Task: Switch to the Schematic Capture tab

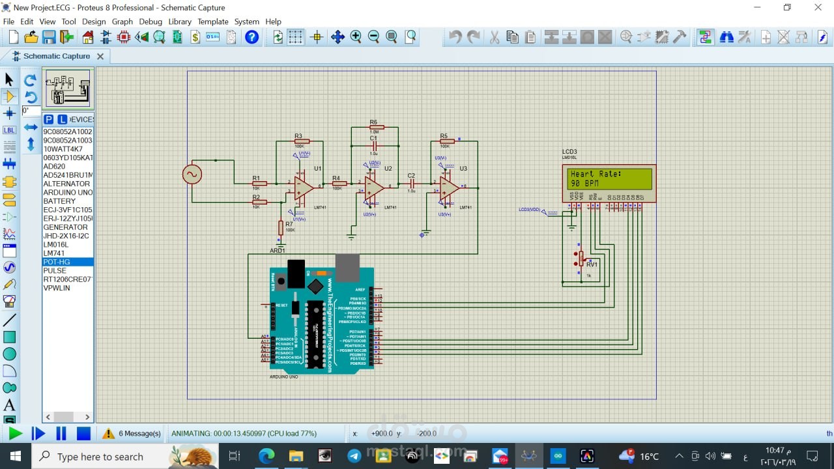Action: [x=57, y=56]
